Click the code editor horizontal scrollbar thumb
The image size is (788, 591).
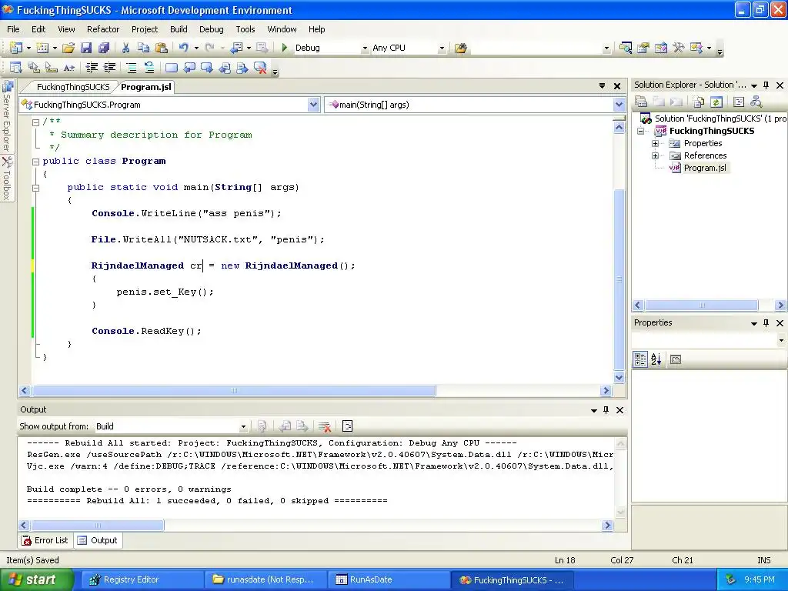tap(234, 390)
